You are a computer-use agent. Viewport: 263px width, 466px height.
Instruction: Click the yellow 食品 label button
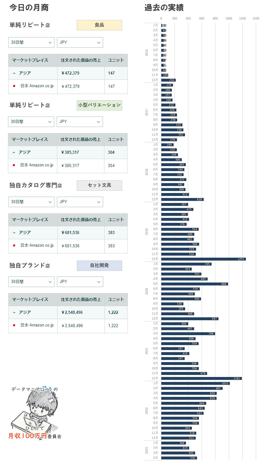pos(99,25)
